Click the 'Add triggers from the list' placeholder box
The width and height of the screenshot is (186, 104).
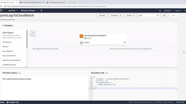[x=64, y=49]
